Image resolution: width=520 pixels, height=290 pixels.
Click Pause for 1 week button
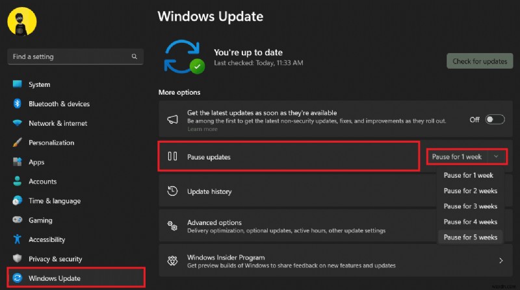[x=457, y=157]
